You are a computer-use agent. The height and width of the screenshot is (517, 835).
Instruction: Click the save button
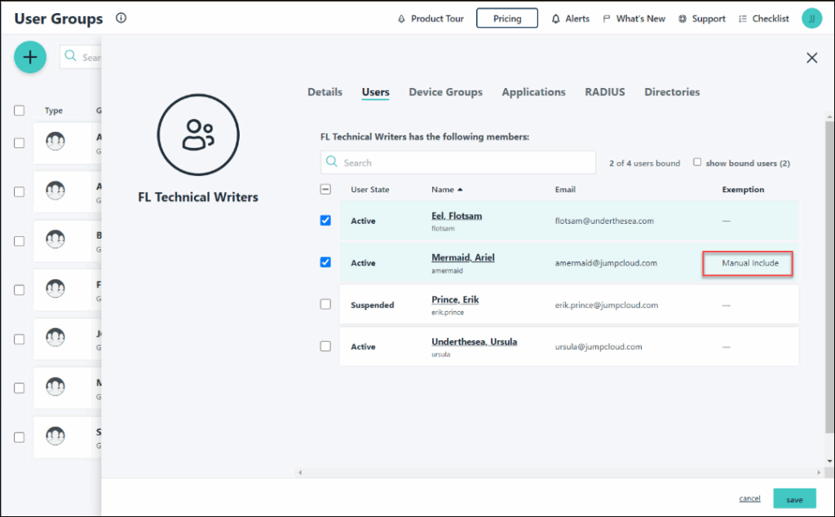tap(793, 499)
